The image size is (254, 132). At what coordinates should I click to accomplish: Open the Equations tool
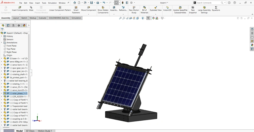[216, 8]
